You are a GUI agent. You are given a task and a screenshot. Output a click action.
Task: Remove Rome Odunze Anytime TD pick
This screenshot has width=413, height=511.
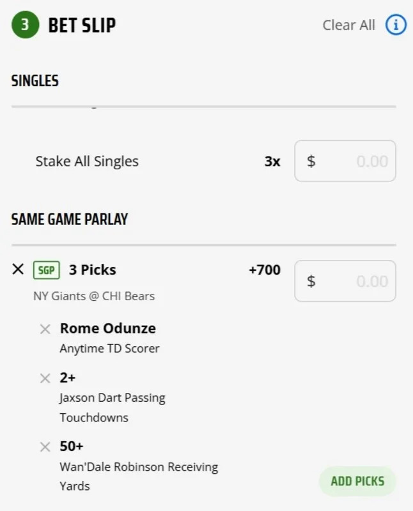[x=45, y=329]
